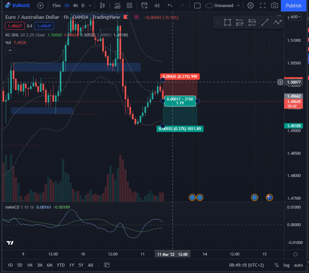Toggle the percent scale option
The height and width of the screenshot is (273, 309).
tap(276, 265)
